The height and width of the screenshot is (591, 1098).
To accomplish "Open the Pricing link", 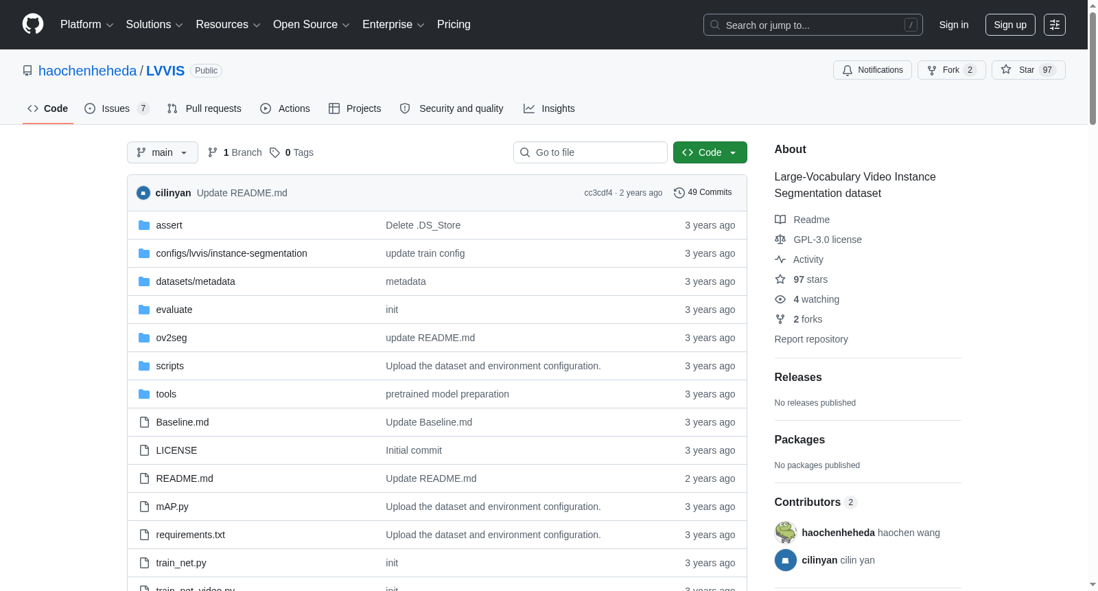I will [x=454, y=25].
